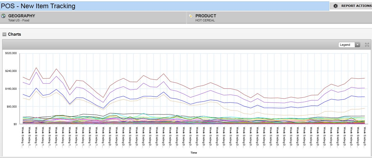Select the PRODUCT heading
The height and width of the screenshot is (158, 372).
[x=206, y=16]
